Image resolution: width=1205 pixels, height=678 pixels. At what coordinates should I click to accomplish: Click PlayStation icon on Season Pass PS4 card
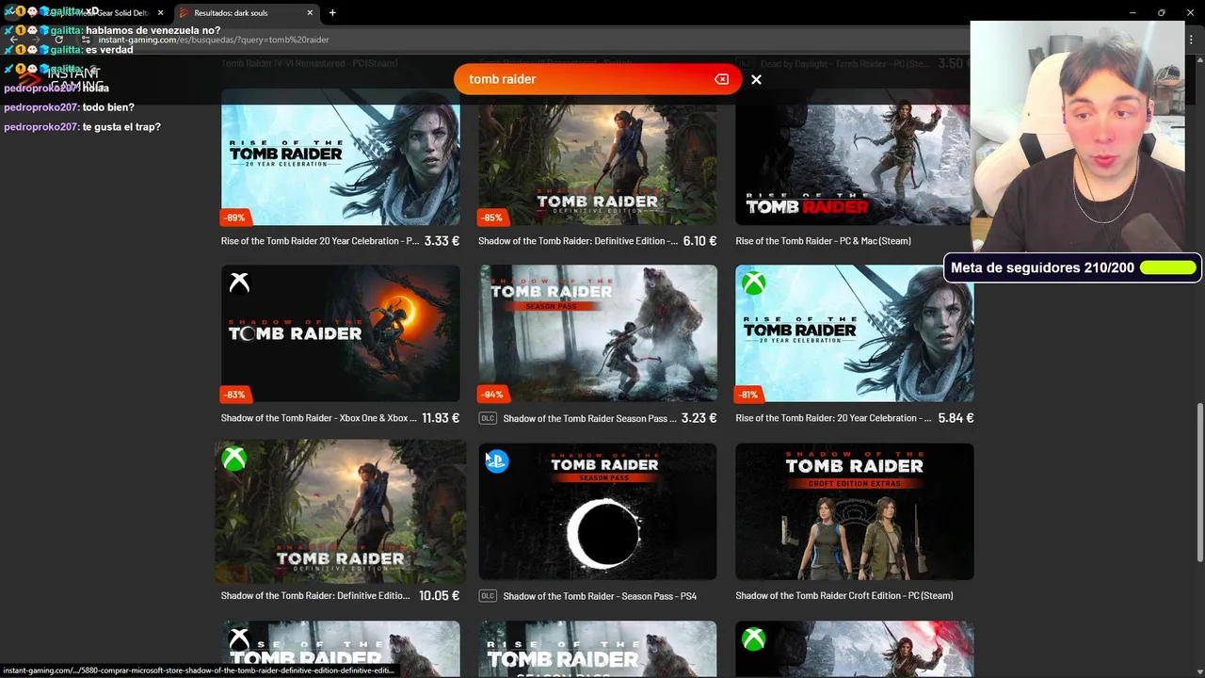[x=497, y=460]
